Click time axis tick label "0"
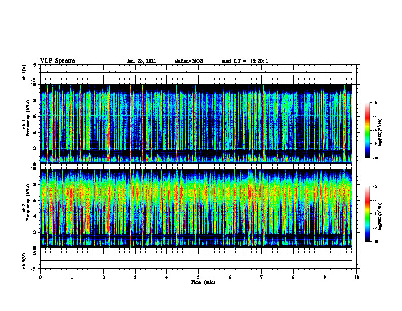This screenshot has width=402, height=311. 40,277
